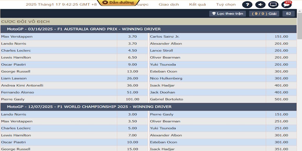Screen dimensions: 302x151
Task: Click the Lọc theo trận filter button
Action: 228,14
